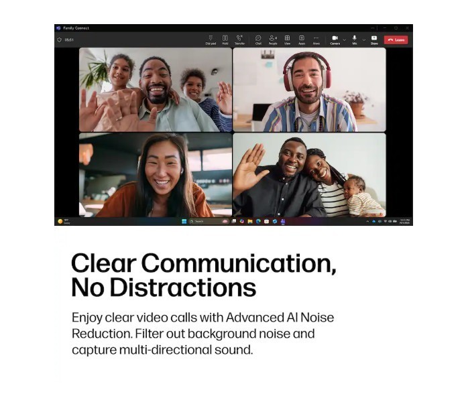The image size is (462, 396).
Task: Show the People participants list
Action: (273, 40)
